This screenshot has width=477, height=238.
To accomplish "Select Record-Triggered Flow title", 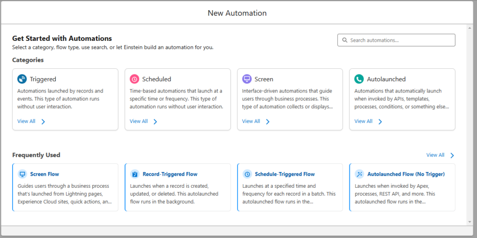I will (170, 174).
